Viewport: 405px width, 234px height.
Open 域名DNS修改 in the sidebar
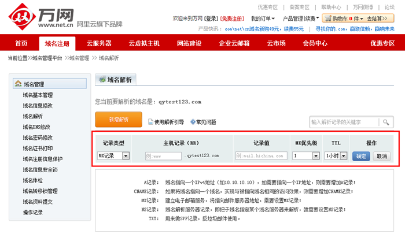[x=36, y=127]
